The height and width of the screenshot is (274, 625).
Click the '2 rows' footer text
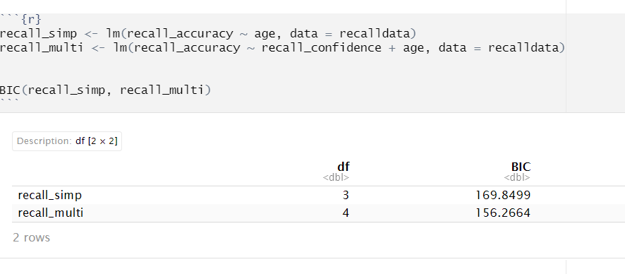[x=31, y=238]
